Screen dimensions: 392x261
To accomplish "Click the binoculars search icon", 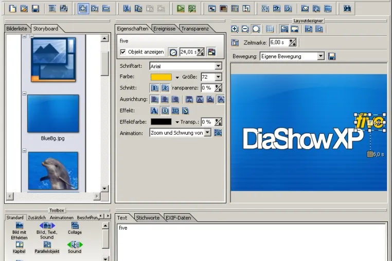I will pos(347,9).
